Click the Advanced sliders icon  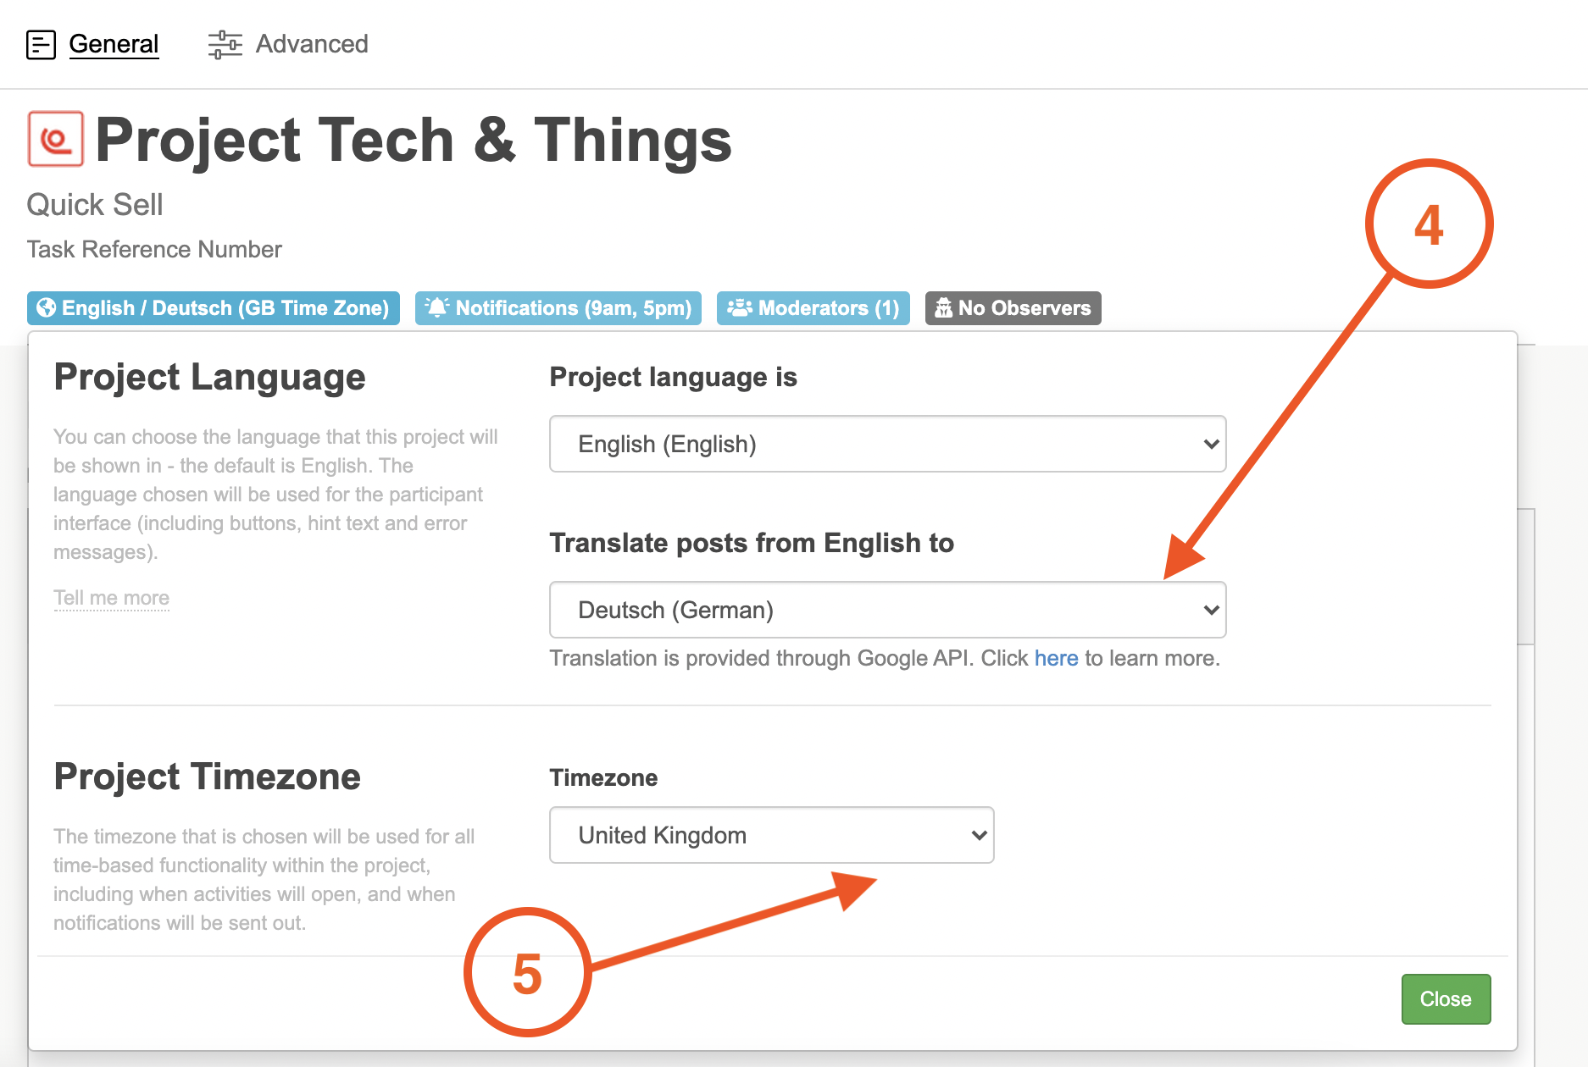point(225,45)
